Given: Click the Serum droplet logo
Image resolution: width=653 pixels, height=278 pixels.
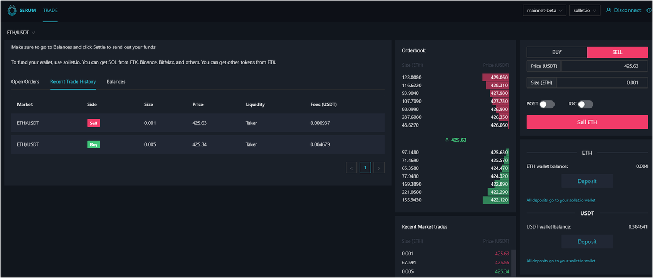Looking at the screenshot, I should click(x=13, y=10).
